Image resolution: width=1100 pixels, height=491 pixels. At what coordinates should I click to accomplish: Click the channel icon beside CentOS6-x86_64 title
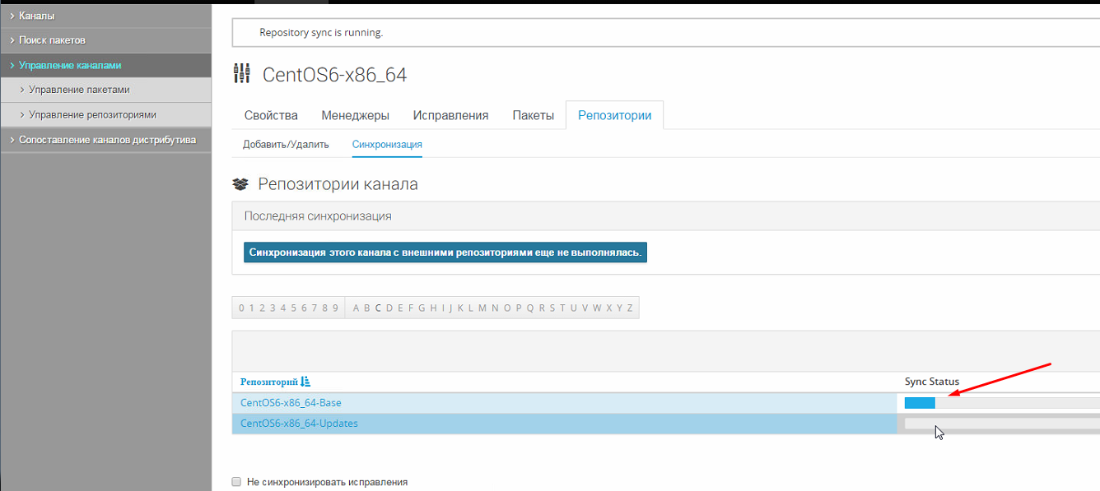click(241, 74)
